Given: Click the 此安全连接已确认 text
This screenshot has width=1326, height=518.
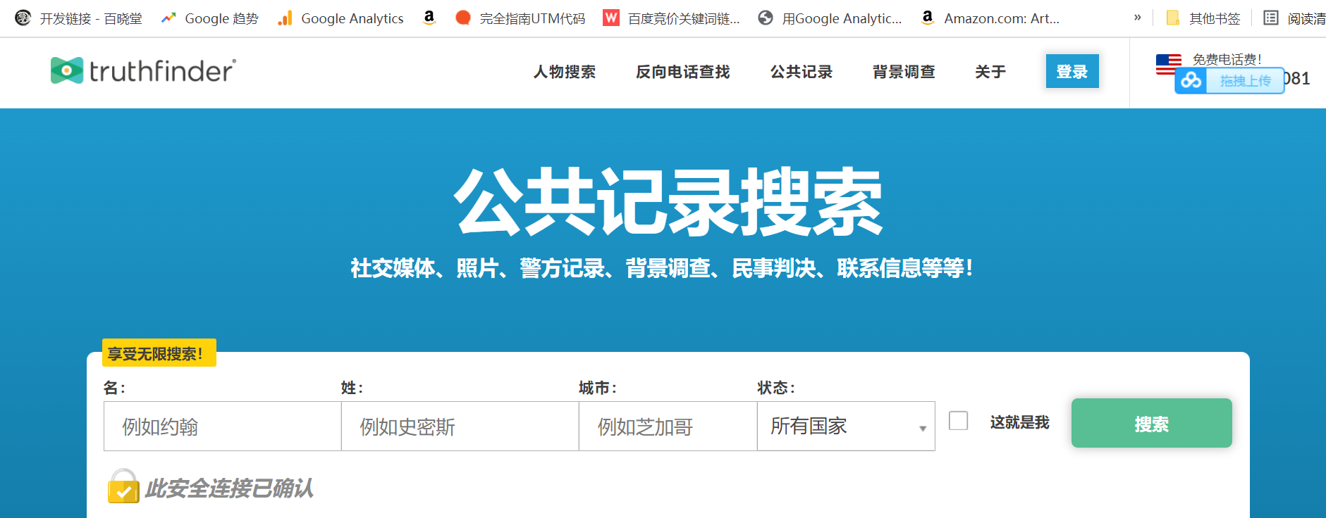Looking at the screenshot, I should (x=229, y=488).
